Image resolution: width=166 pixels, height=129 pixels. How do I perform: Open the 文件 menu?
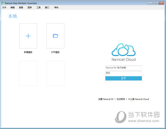(x=4, y=7)
